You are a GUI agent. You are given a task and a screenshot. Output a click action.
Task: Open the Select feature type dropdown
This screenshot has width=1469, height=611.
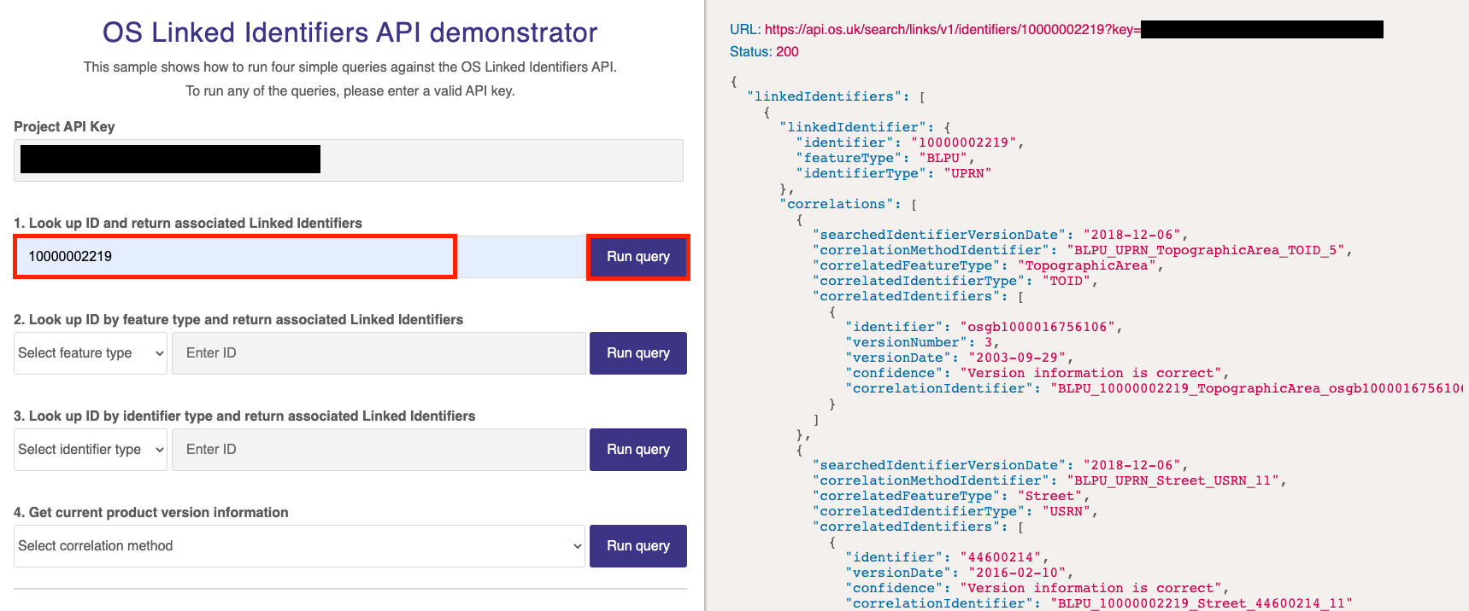[91, 353]
